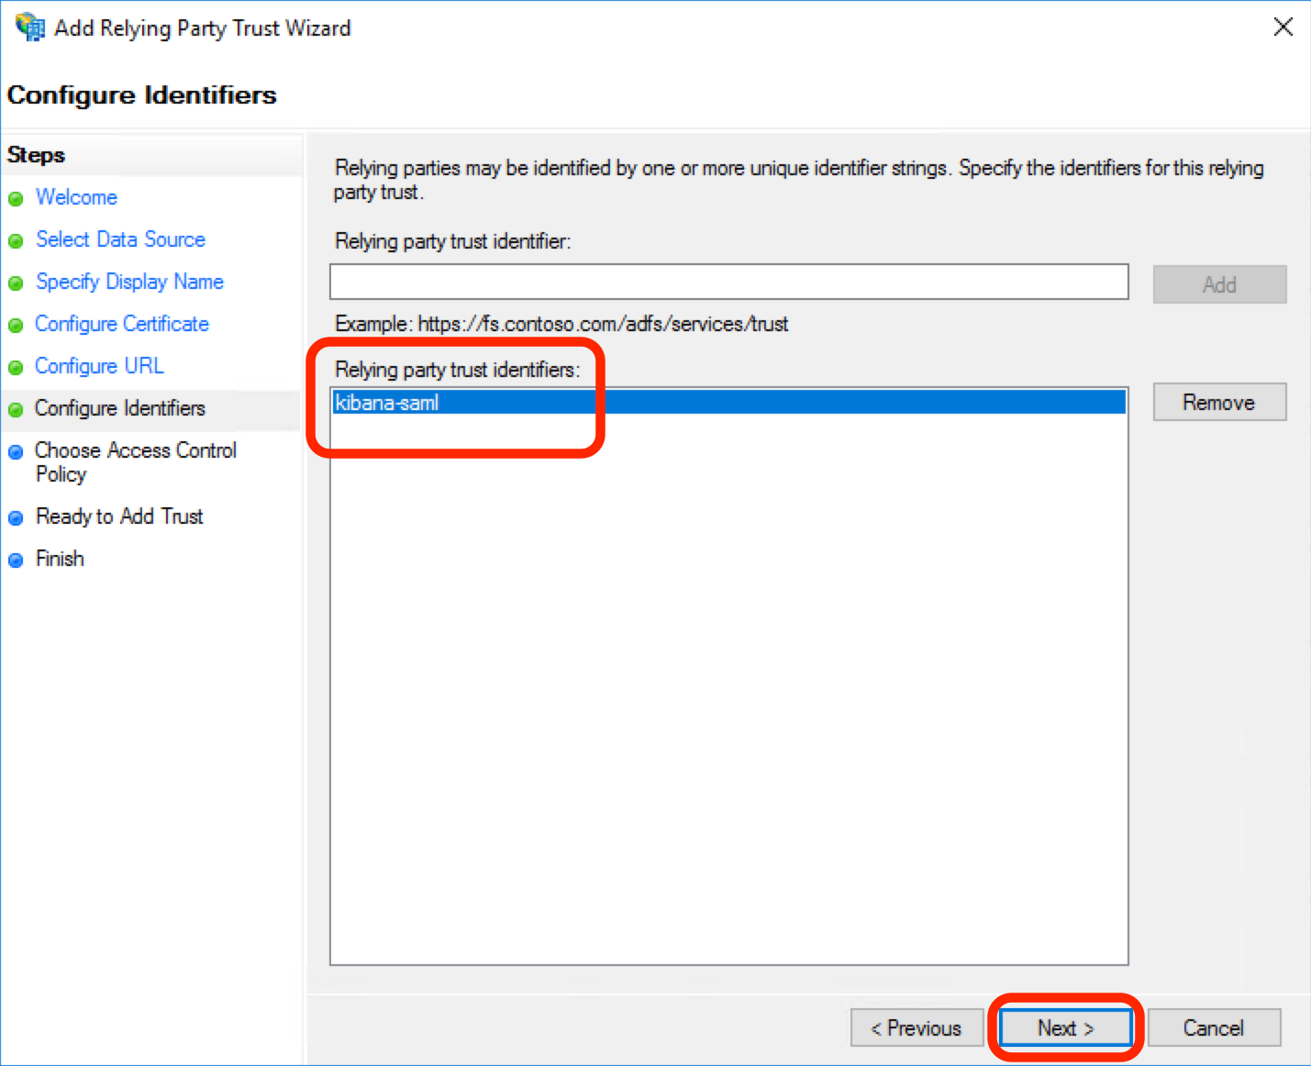
Task: Switch to the Select Data Source step
Action: click(120, 239)
